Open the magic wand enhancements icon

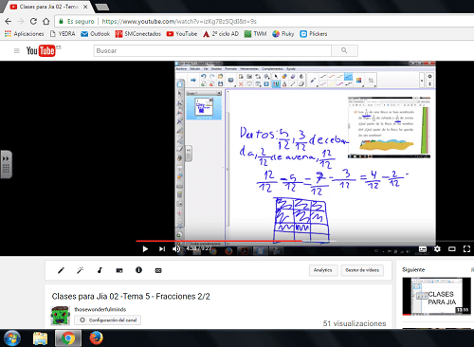pos(81,270)
